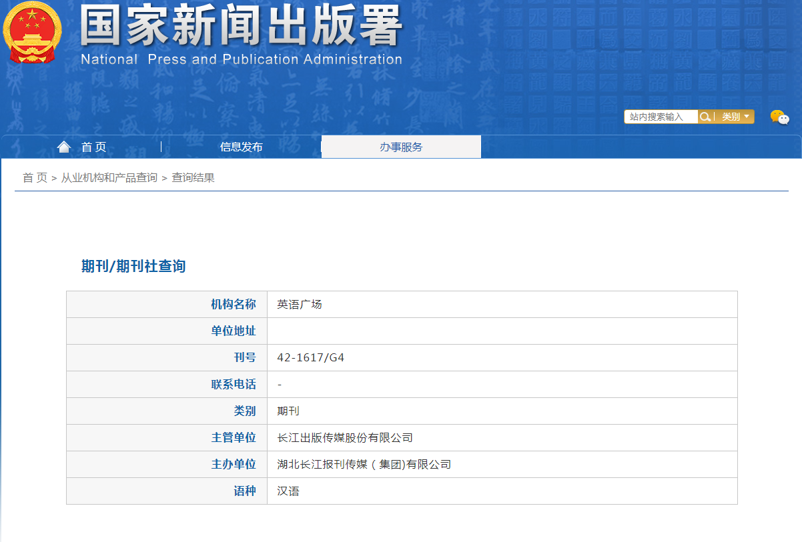Click the house icon in navigation bar
Viewport: 802px width, 542px height.
64,147
